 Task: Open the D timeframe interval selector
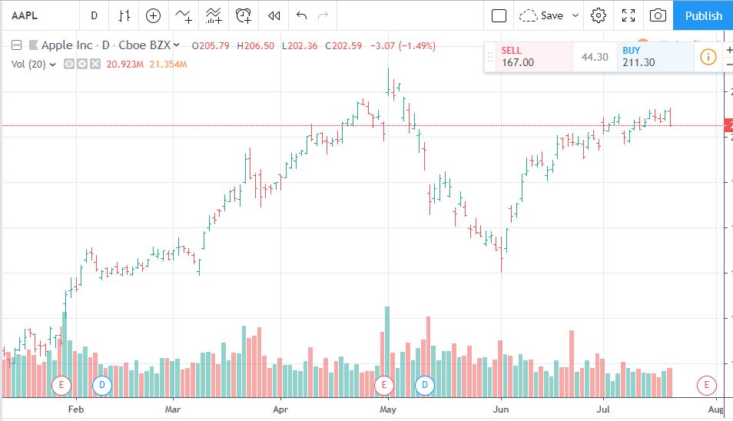[94, 15]
